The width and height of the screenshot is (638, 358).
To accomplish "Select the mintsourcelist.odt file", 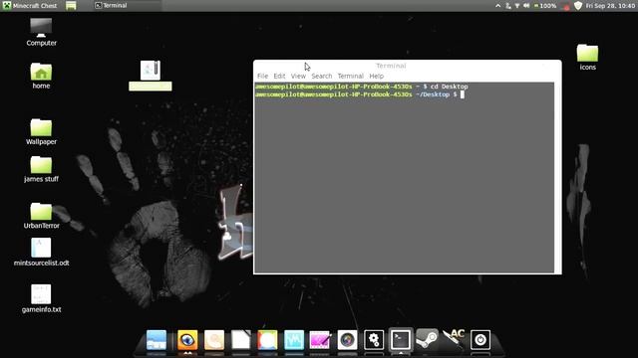I will click(x=41, y=252).
